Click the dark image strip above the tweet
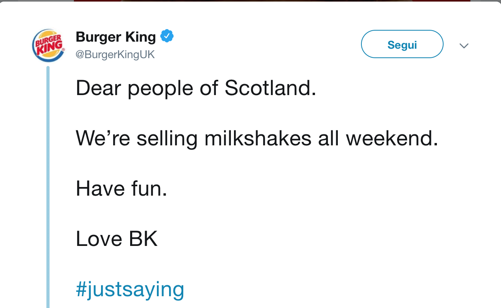The width and height of the screenshot is (501, 308). pos(271,1)
